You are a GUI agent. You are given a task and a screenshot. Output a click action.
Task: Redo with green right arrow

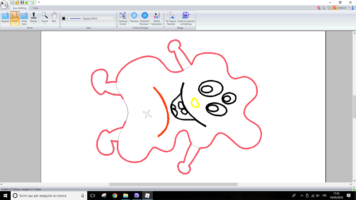point(32,2)
